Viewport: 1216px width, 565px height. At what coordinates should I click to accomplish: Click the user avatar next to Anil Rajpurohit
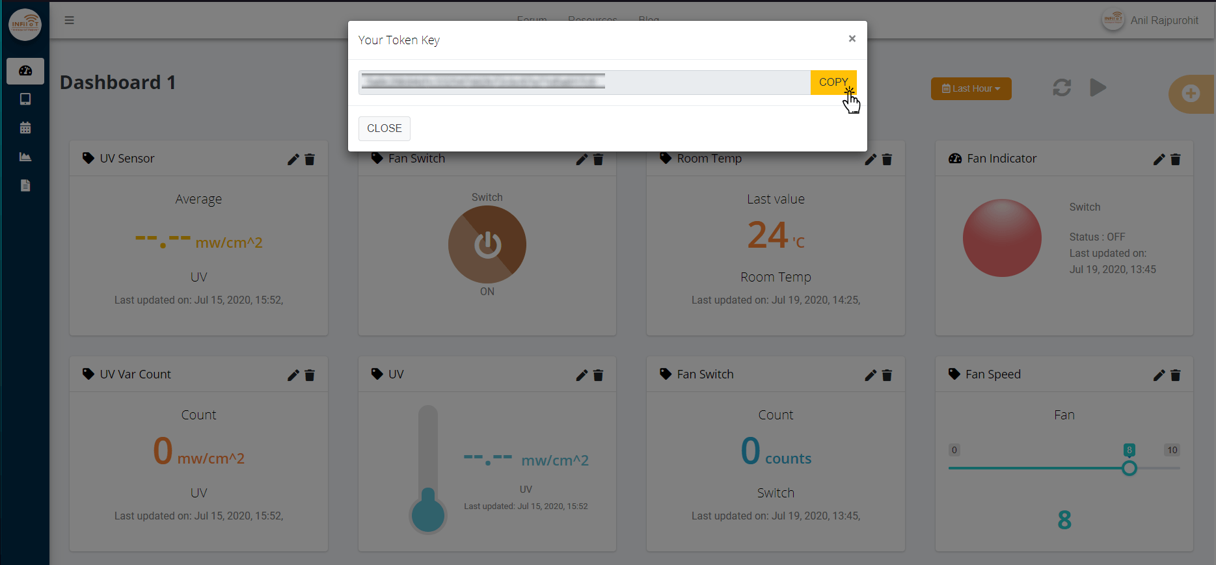click(1113, 20)
